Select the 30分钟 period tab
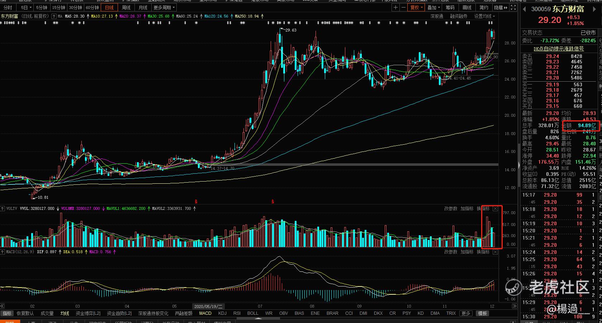The image size is (602, 323). (x=75, y=8)
